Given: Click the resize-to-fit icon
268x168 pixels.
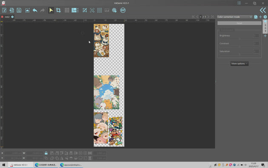Looking at the screenshot, I should pos(85,10).
